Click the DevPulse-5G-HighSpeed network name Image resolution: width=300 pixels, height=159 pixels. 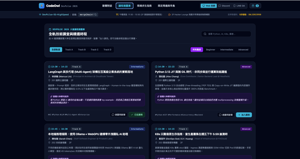(x=55, y=15)
